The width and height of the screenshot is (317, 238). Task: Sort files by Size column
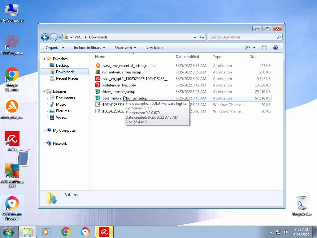tap(260, 57)
